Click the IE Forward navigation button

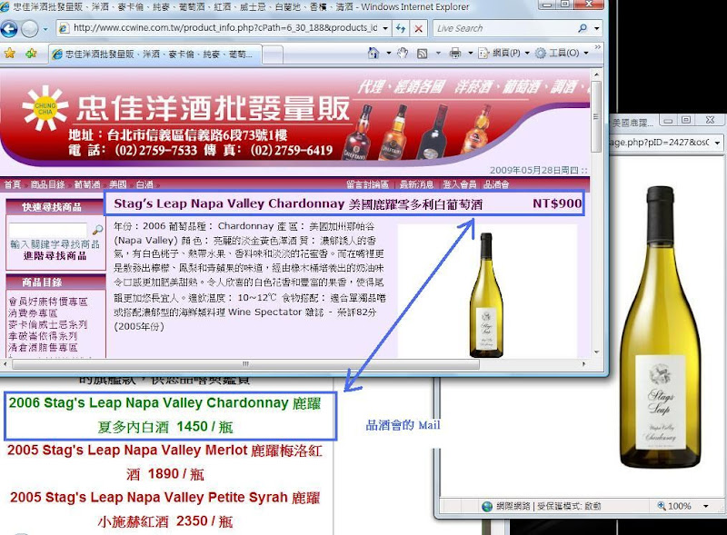(30, 29)
